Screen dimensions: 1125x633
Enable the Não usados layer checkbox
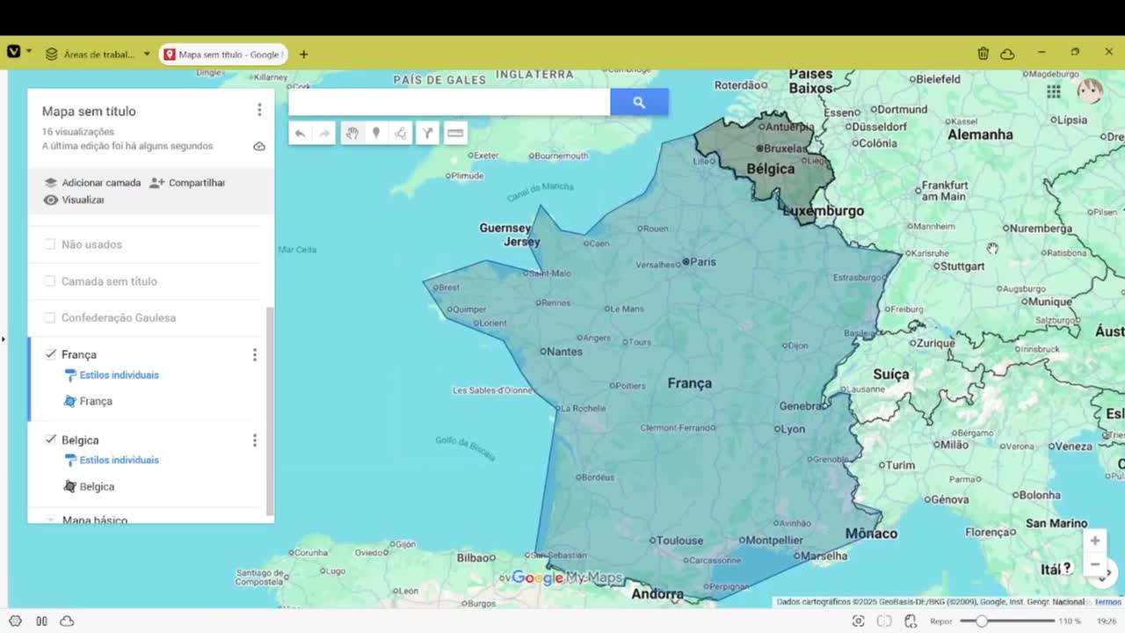click(49, 244)
